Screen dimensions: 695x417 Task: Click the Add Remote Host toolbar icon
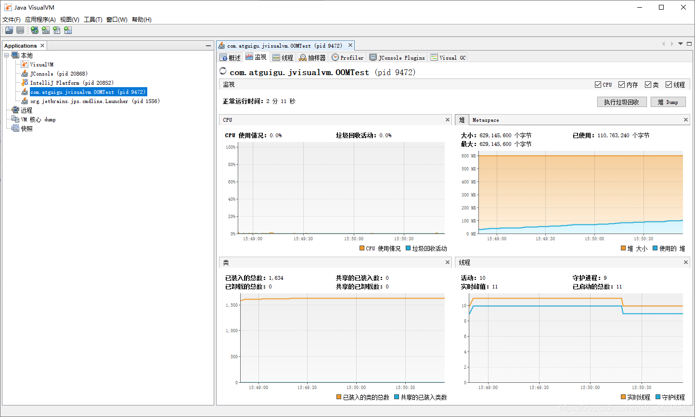pos(35,30)
